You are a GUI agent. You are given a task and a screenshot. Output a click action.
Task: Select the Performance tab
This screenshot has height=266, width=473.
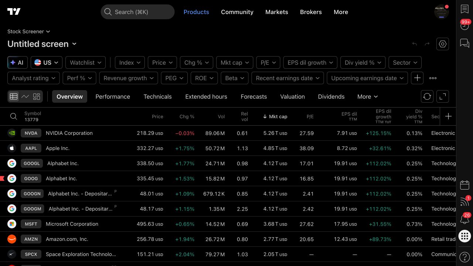pos(113,96)
